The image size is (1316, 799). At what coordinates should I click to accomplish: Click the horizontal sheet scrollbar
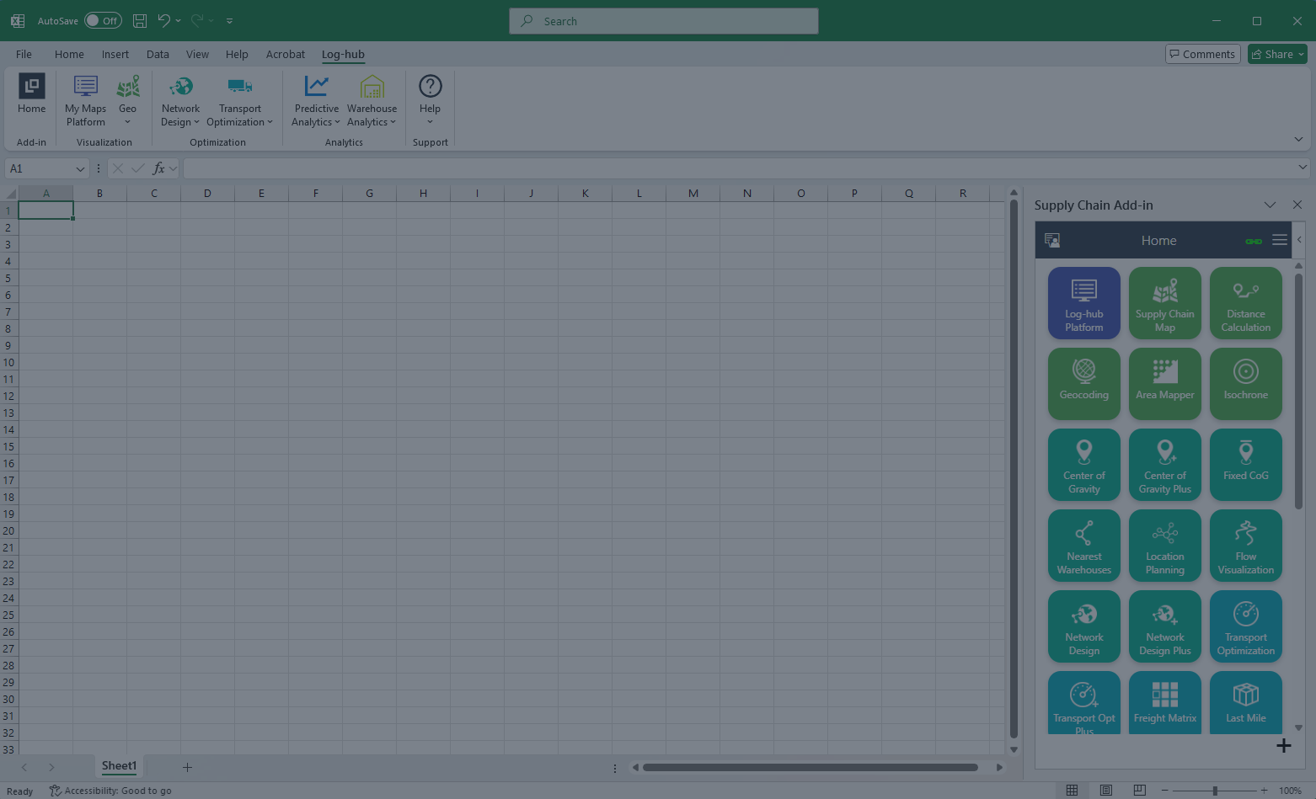click(810, 767)
